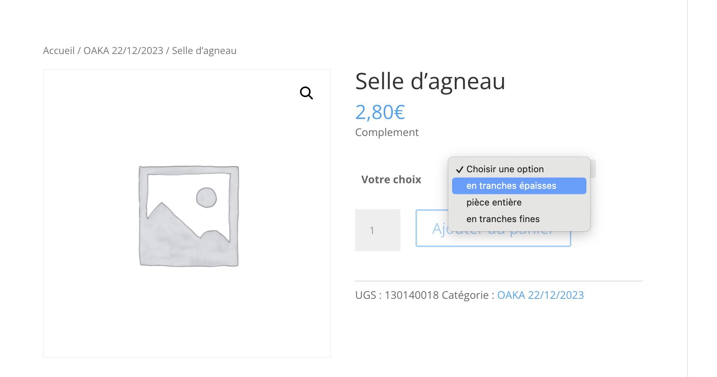Screen dimensions: 717x377
Task: Click the Complement description text
Action: [387, 132]
